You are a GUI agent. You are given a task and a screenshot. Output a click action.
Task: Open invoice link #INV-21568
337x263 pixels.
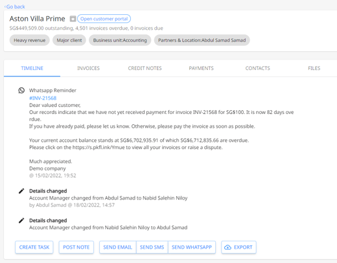(x=43, y=98)
